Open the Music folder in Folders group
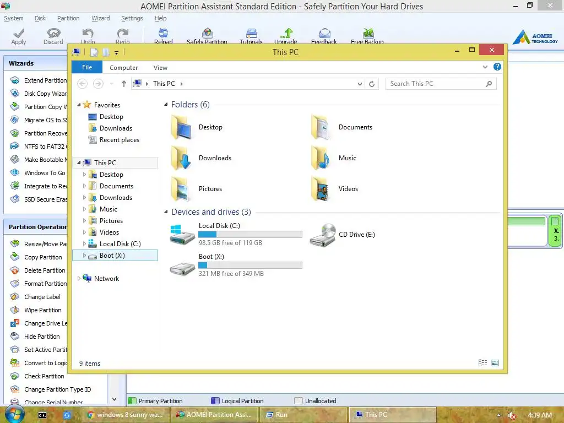 (333, 158)
